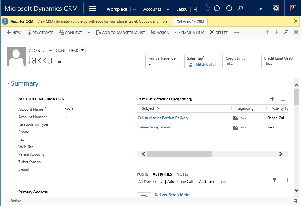Click the quick create plus icon
The image size is (302, 206).
click(x=229, y=8)
